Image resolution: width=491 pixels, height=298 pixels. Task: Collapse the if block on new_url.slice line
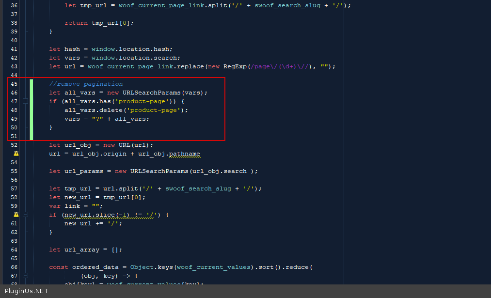point(25,215)
